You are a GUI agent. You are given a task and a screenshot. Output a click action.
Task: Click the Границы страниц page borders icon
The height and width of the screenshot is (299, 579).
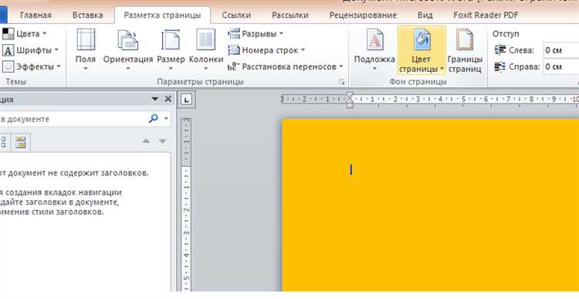465,39
